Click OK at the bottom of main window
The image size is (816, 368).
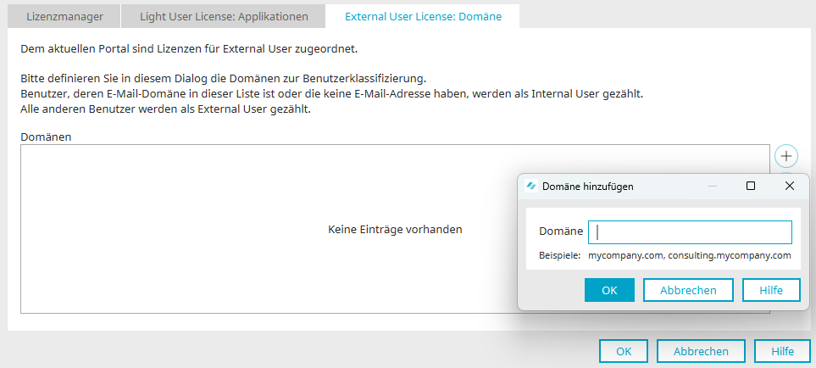624,351
